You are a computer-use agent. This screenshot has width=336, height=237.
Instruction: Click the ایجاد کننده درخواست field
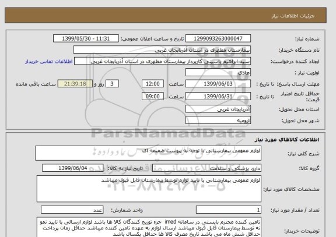pyautogui.click(x=162, y=61)
